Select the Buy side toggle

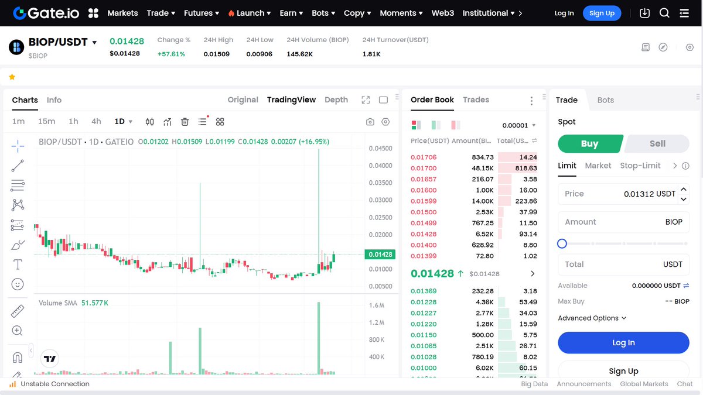point(590,143)
